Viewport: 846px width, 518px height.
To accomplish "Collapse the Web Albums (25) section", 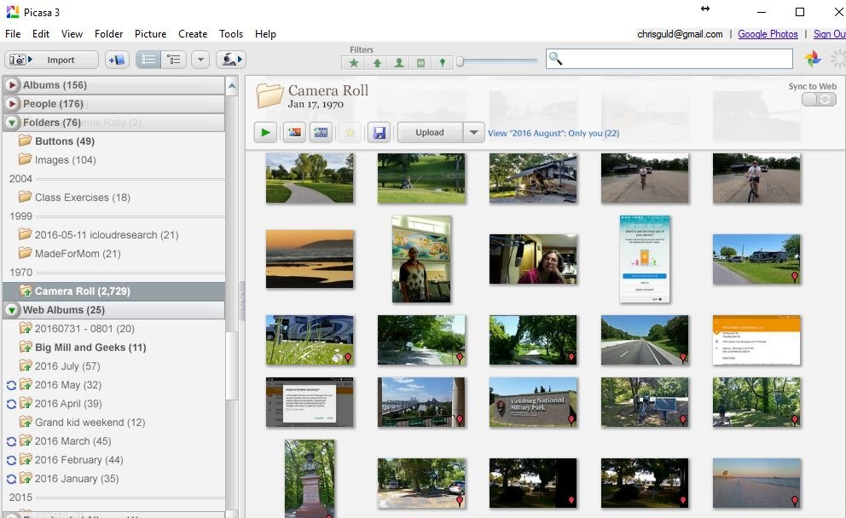I will pos(11,310).
